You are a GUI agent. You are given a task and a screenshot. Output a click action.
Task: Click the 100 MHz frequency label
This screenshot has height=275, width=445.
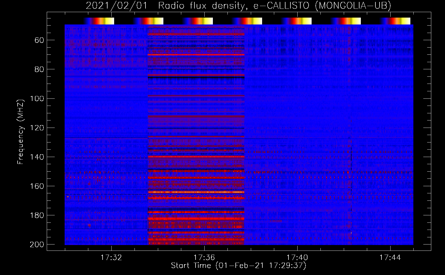37,99
